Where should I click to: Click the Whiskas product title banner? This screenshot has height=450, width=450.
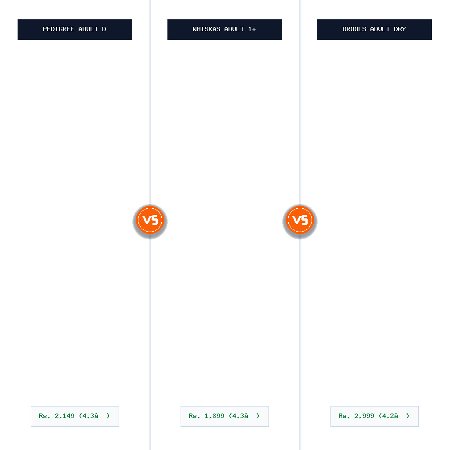pos(225,29)
